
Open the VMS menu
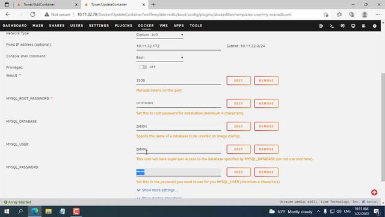[164, 25]
